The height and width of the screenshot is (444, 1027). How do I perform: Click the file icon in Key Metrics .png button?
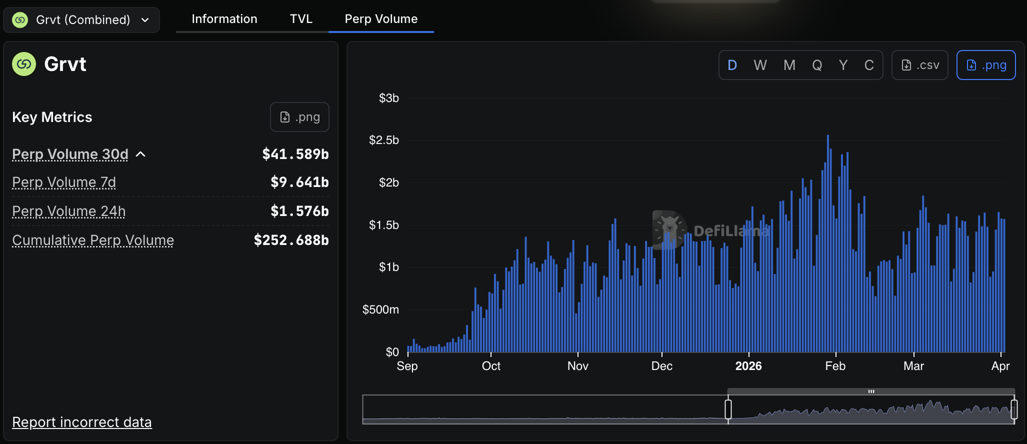[285, 117]
